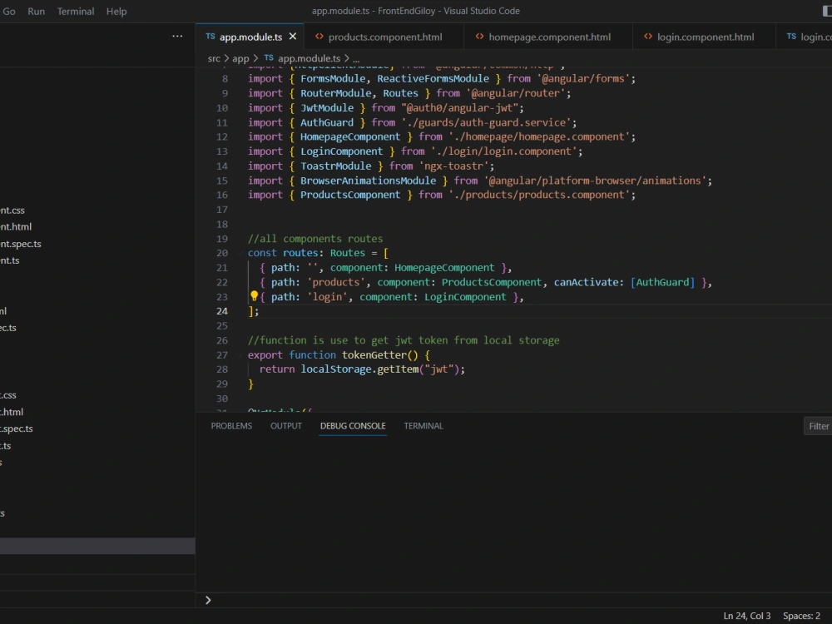Click 'localStorage.getItem' on line 28
Image resolution: width=832 pixels, height=624 pixels.
click(x=359, y=369)
